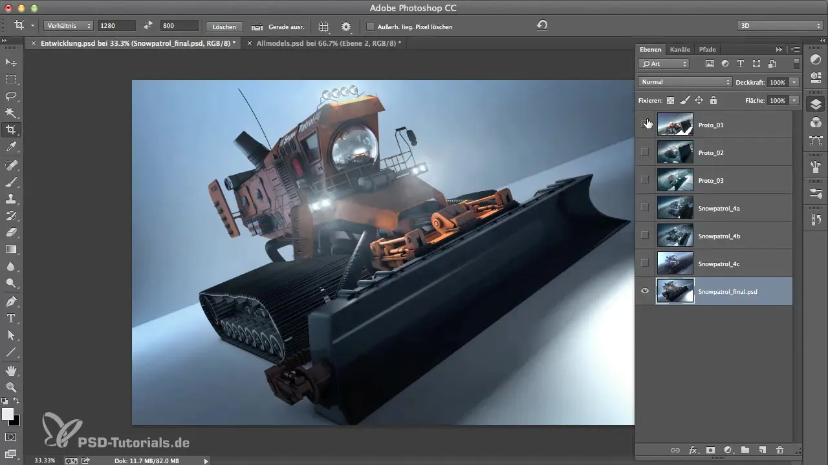
Task: Lock transparent pixels
Action: point(670,101)
